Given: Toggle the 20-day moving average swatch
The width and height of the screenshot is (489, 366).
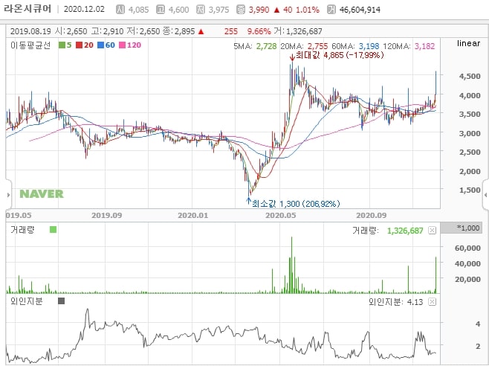Looking at the screenshot, I should [x=80, y=45].
